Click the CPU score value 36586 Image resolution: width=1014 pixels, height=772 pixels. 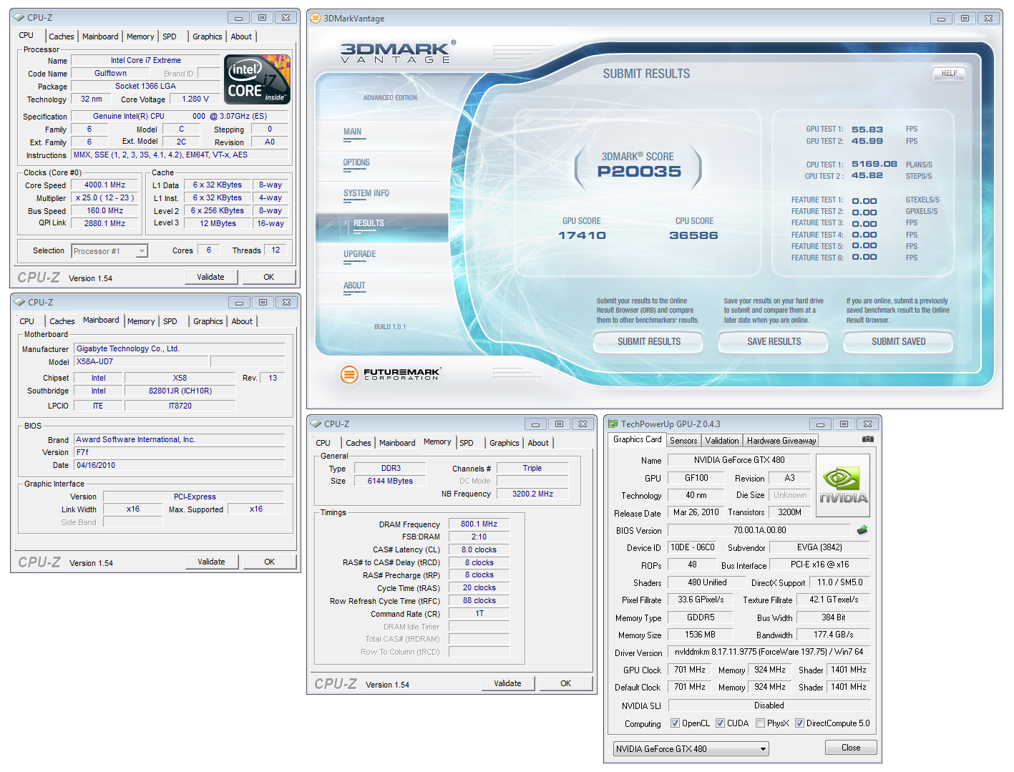tap(693, 235)
